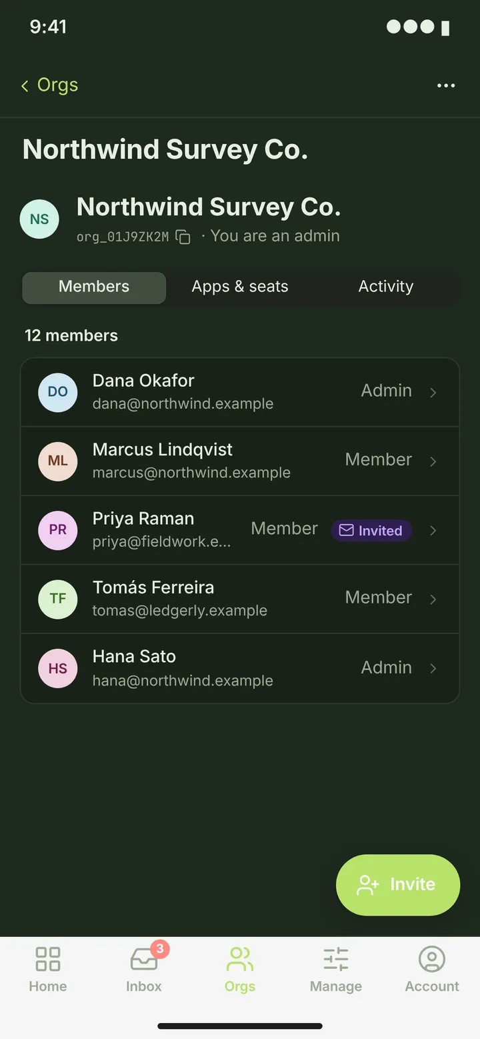480x1039 pixels.
Task: Tap Priya Raman's Member role label
Action: (285, 529)
